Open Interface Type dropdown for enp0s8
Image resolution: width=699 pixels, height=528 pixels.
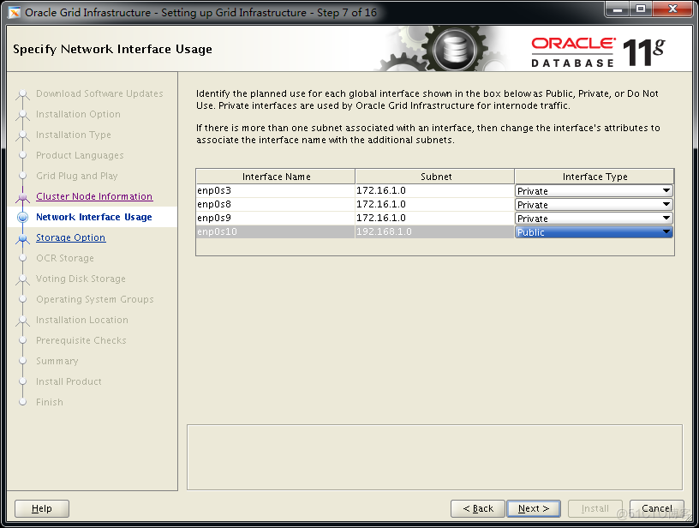(x=594, y=205)
